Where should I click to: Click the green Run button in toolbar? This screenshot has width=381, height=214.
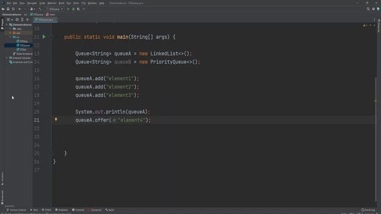tap(68, 9)
